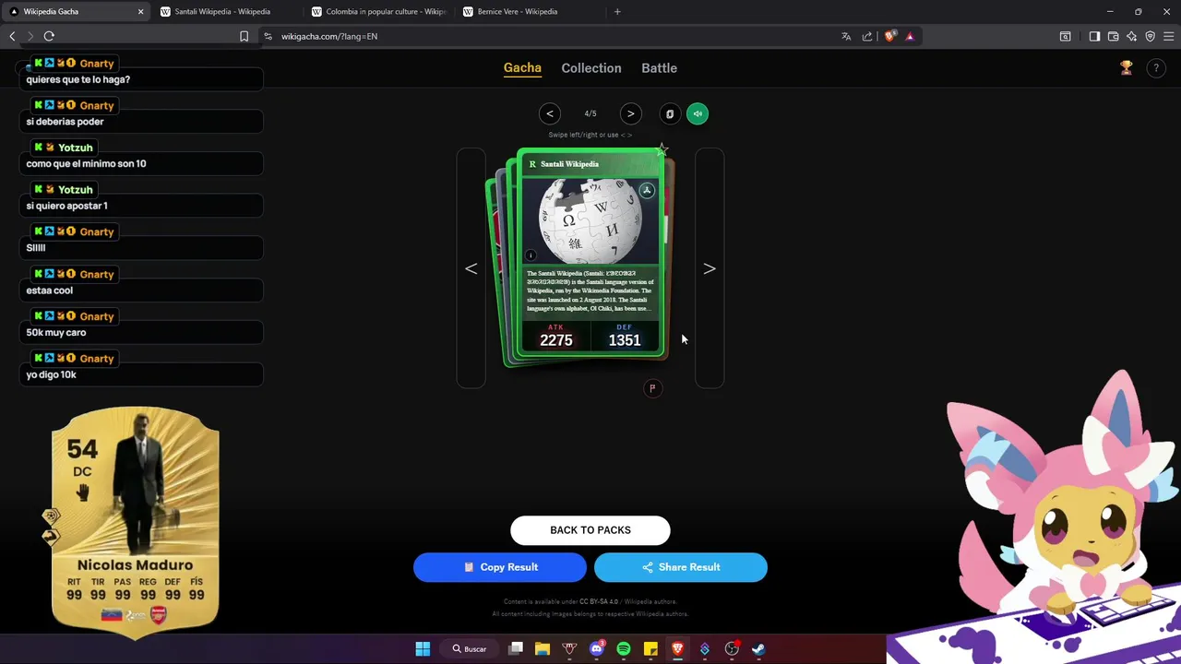Open the CC BY-SA 4.0 license link
This screenshot has width=1181, height=664.
pos(599,601)
